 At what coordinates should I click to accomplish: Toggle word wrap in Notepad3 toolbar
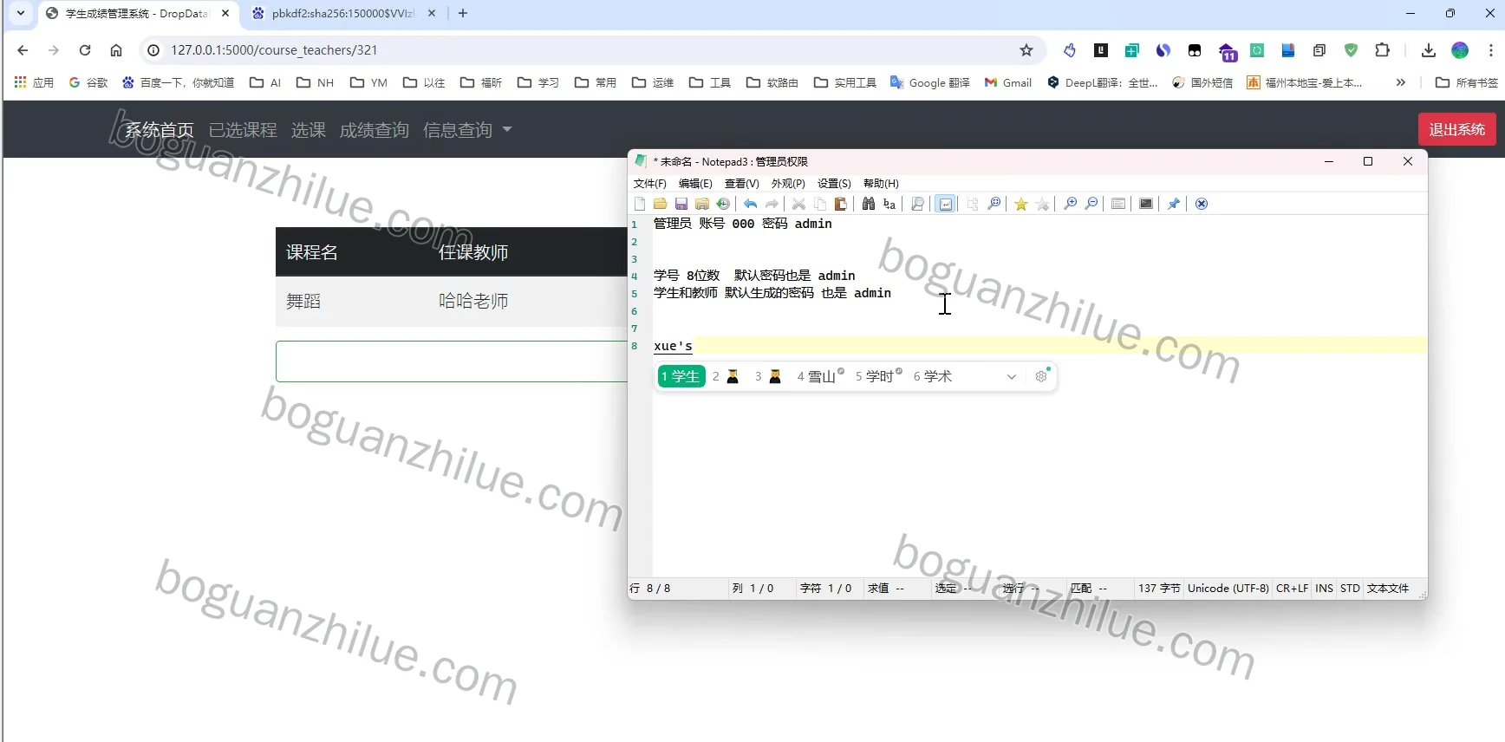coord(946,204)
